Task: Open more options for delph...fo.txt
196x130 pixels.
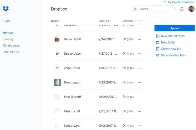Action: 139,68
